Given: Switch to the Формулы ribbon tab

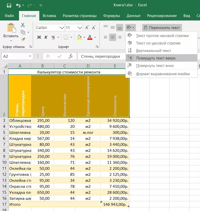Looking at the screenshot, I should click(x=111, y=16).
